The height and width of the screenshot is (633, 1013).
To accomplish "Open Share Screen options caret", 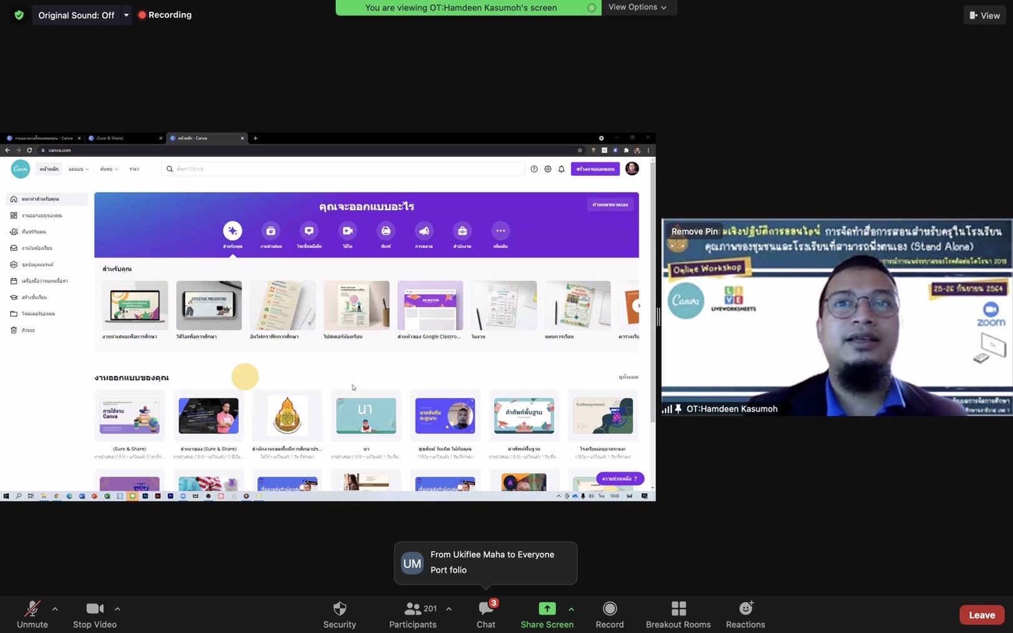I will coord(571,609).
